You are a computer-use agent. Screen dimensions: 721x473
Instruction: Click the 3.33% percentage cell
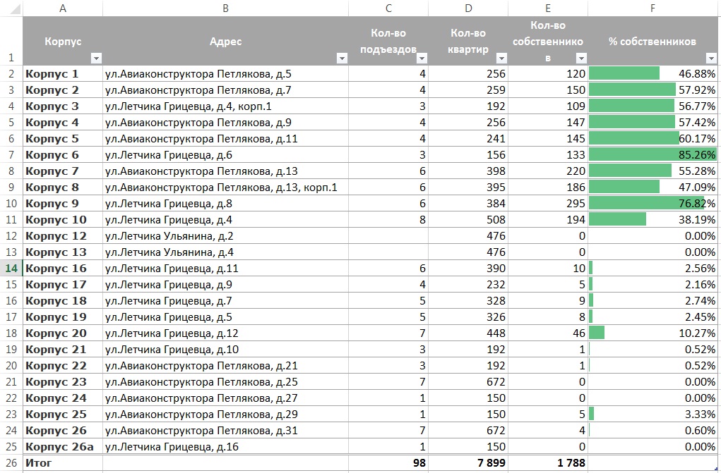[653, 414]
